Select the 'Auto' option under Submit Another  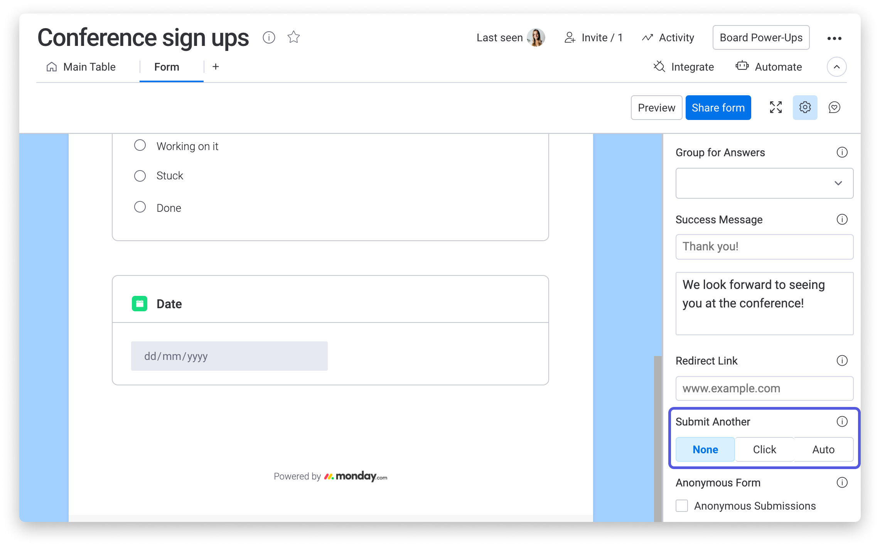823,449
